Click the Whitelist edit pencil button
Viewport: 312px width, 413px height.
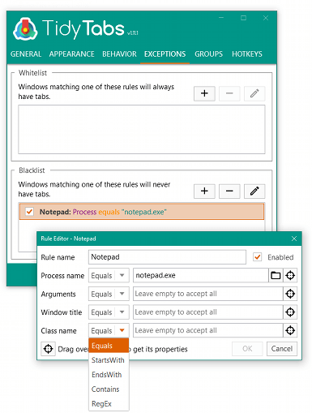pos(254,93)
